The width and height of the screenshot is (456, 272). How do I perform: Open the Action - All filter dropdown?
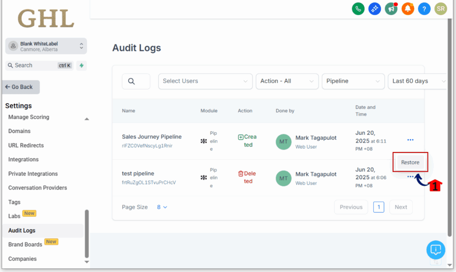(287, 81)
